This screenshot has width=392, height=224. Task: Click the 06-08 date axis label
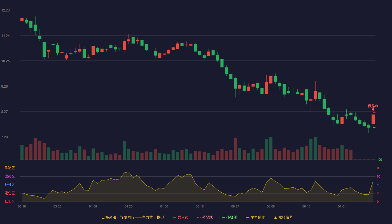click(x=271, y=206)
